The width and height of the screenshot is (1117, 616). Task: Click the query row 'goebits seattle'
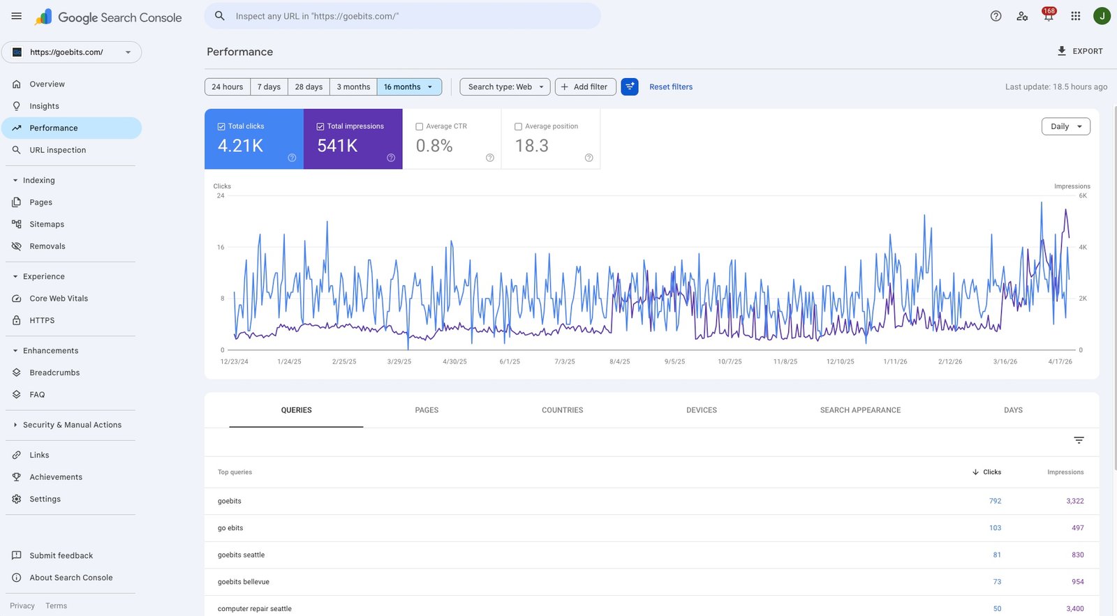pyautogui.click(x=651, y=555)
